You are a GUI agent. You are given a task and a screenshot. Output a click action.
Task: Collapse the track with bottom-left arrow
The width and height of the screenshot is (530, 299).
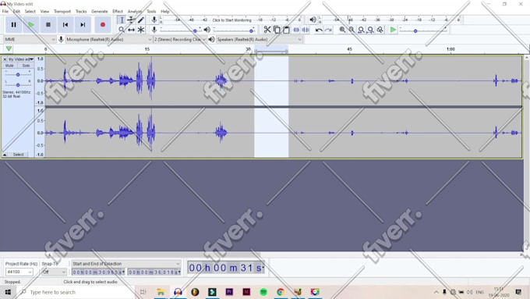(x=5, y=155)
